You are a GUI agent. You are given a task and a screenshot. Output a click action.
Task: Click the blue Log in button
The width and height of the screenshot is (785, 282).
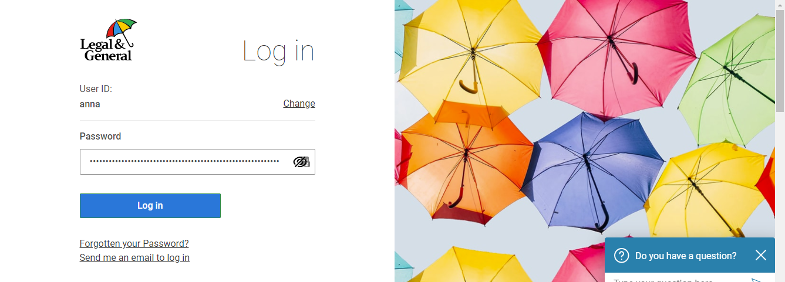click(150, 206)
